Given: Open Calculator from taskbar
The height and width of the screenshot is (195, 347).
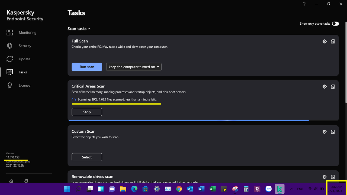Looking at the screenshot, I should pyautogui.click(x=246, y=189).
